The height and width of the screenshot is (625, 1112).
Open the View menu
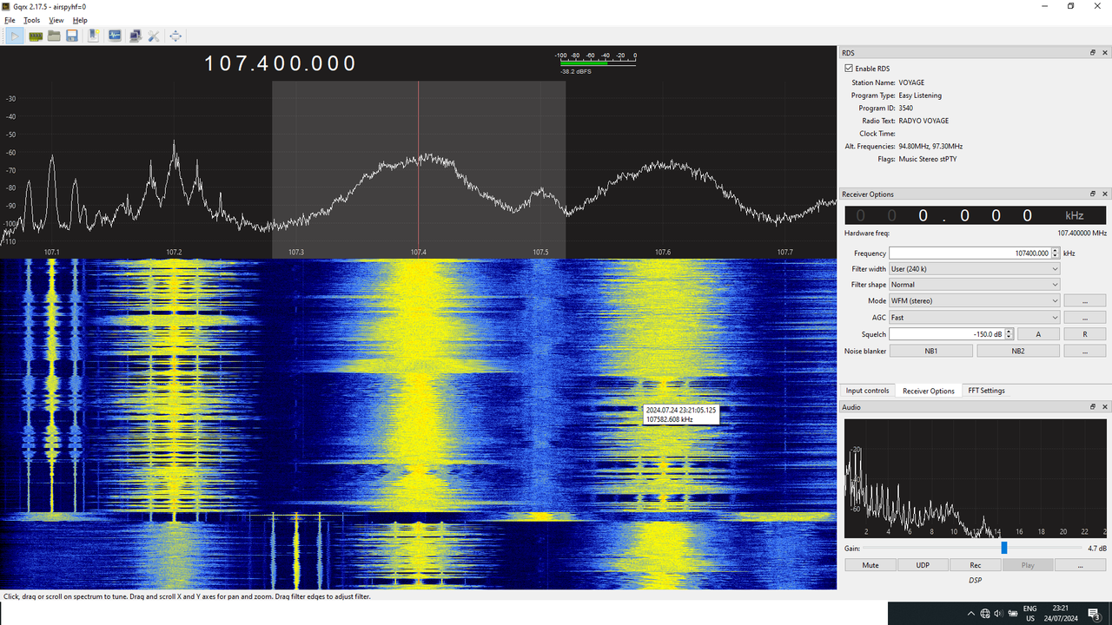point(56,20)
